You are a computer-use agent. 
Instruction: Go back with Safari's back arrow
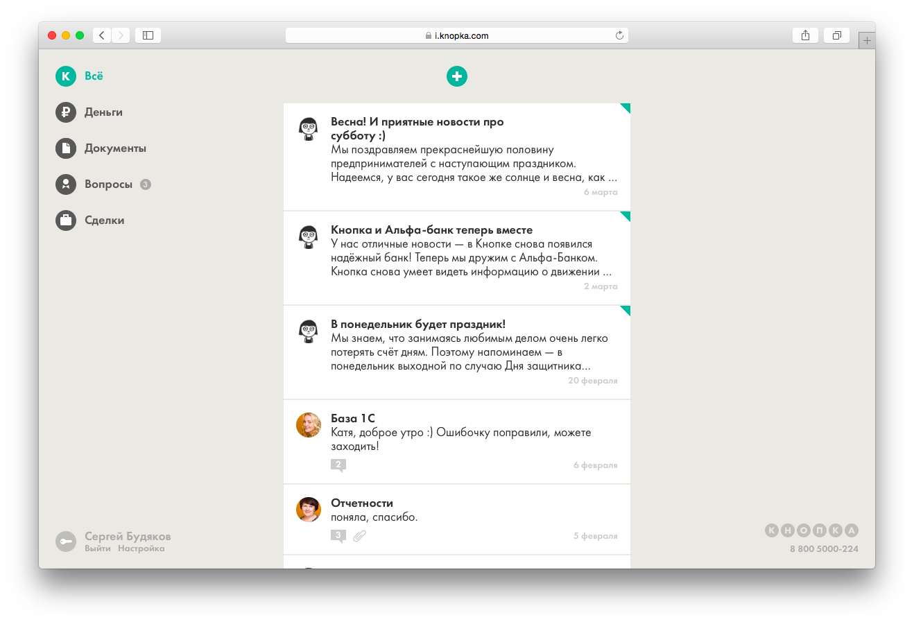point(102,35)
